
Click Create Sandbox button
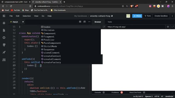(x=161, y=16)
